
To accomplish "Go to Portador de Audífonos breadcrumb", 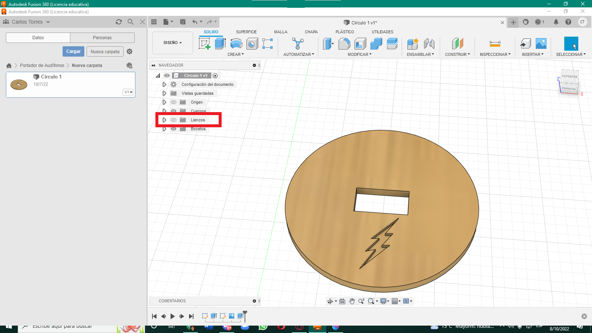I will coord(42,65).
